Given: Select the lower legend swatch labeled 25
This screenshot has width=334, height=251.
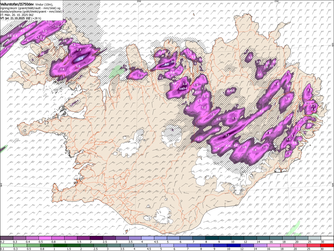Looking at the screenshot, I should [x=314, y=245].
